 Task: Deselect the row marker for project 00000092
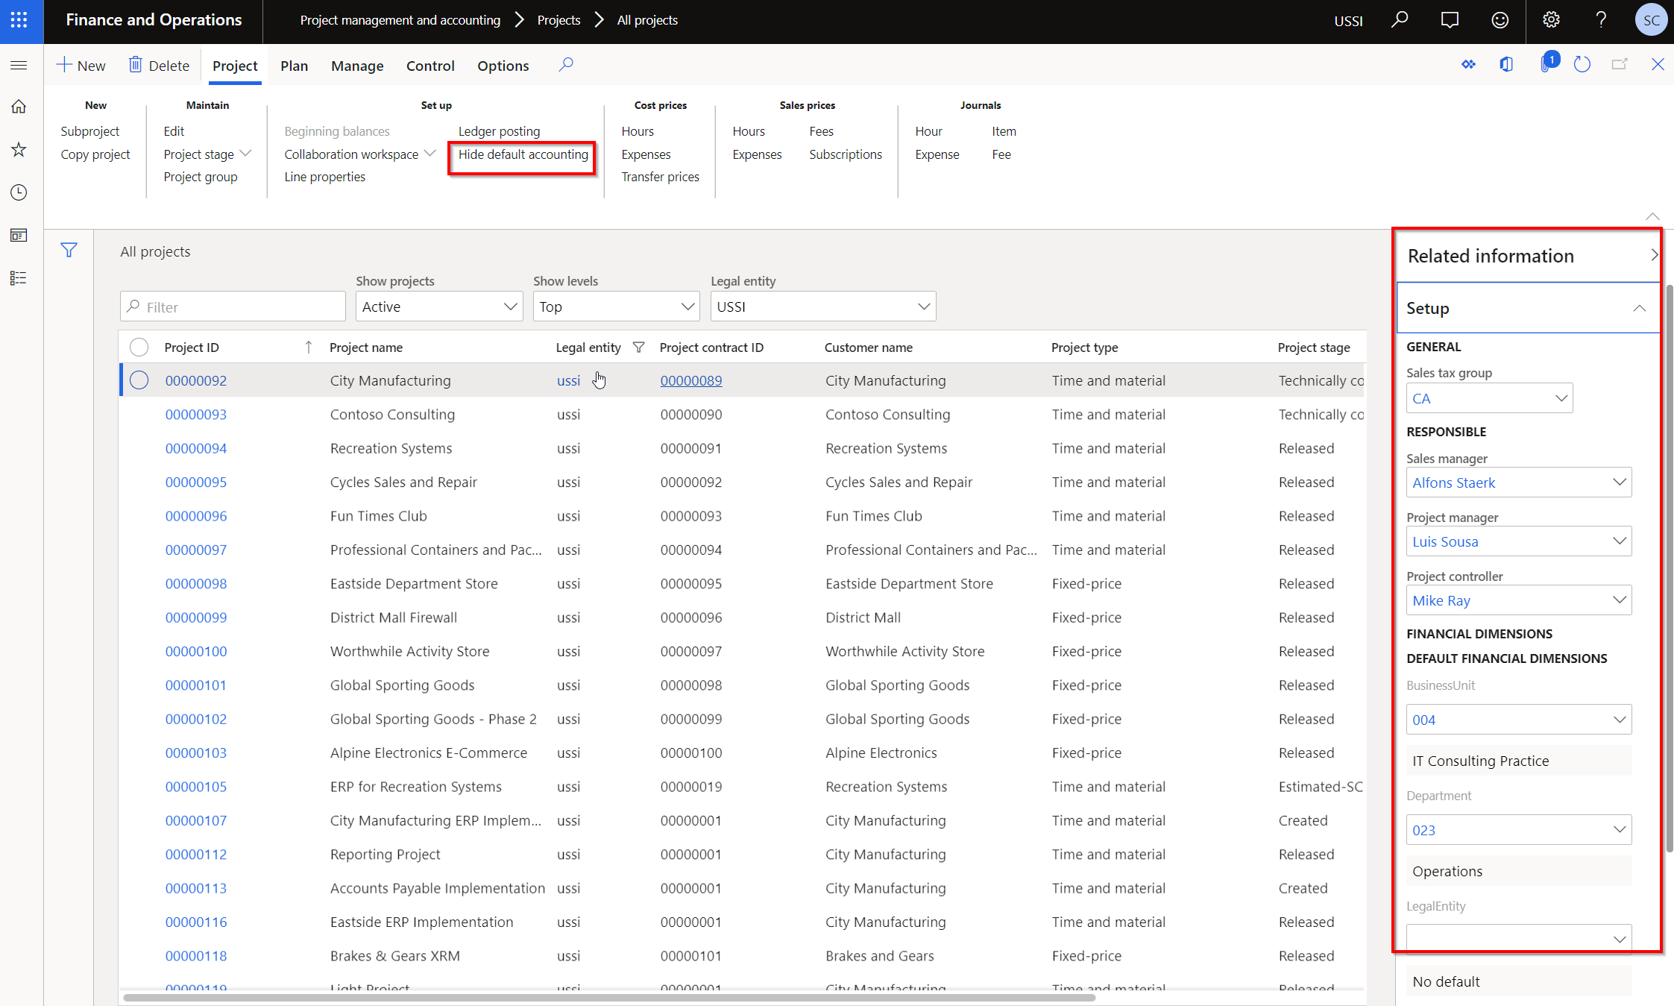139,380
